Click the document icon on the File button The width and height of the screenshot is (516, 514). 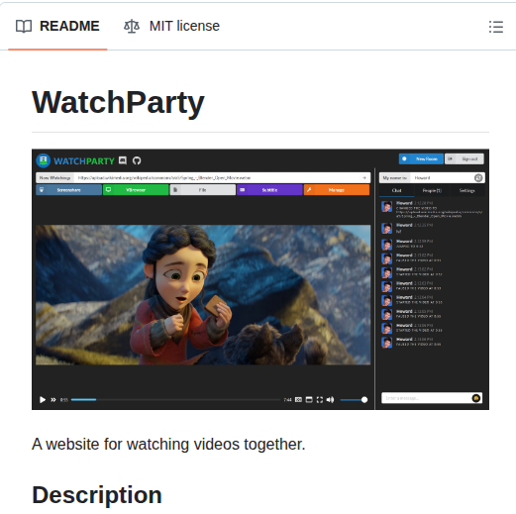click(175, 190)
